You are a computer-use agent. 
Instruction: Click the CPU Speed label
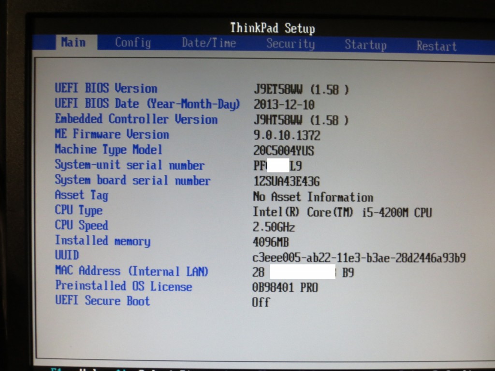[x=81, y=225]
